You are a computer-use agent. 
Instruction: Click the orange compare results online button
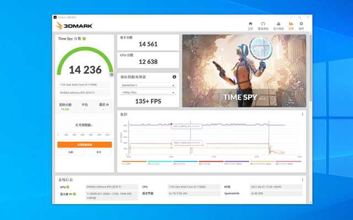tap(84, 145)
